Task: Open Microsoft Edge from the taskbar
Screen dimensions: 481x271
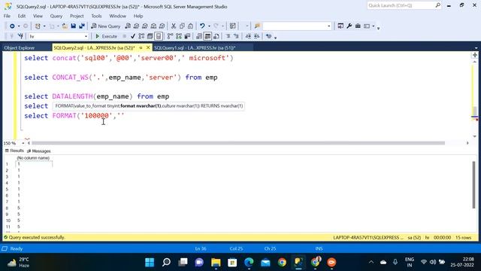Action: coord(249,262)
